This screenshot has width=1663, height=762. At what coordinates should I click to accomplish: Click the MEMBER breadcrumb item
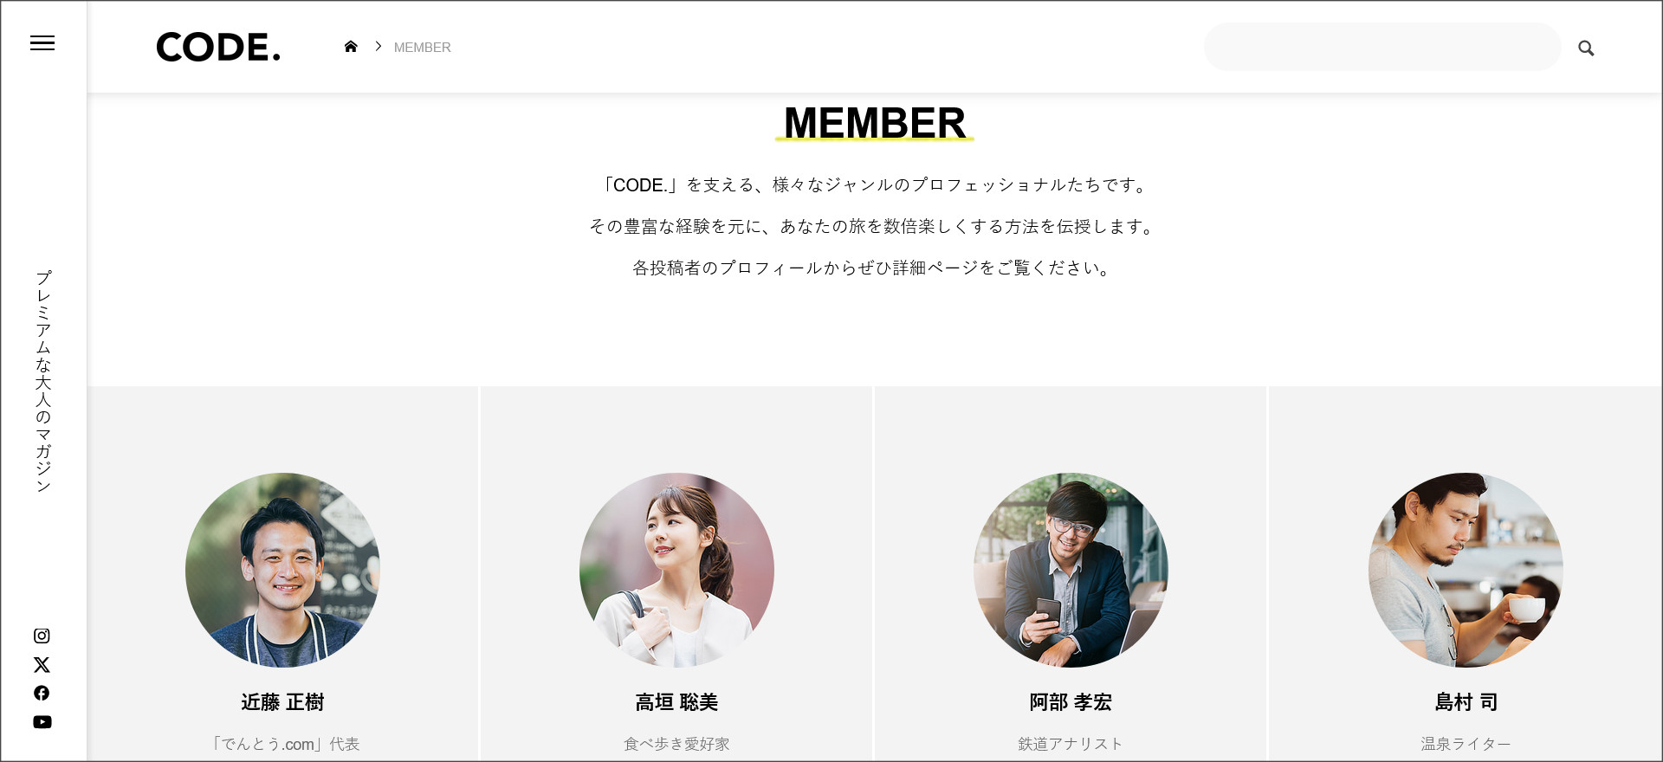pyautogui.click(x=423, y=48)
